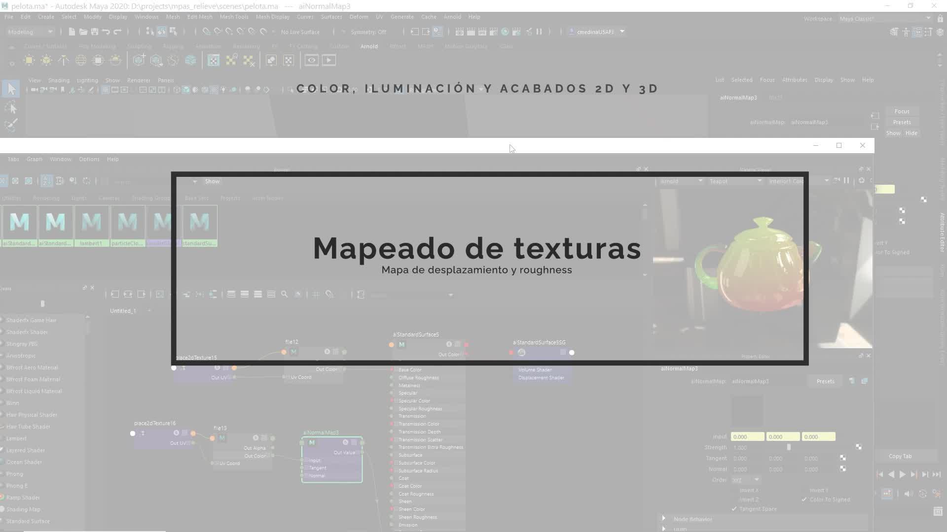Toggle the Tangent Space checkbox
This screenshot has width=947, height=532.
point(734,509)
